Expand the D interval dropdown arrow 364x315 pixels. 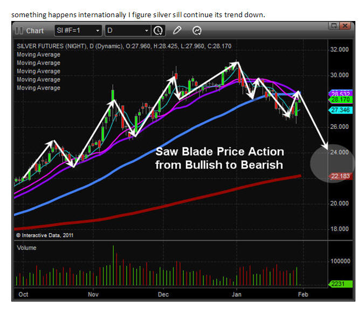tap(146, 31)
